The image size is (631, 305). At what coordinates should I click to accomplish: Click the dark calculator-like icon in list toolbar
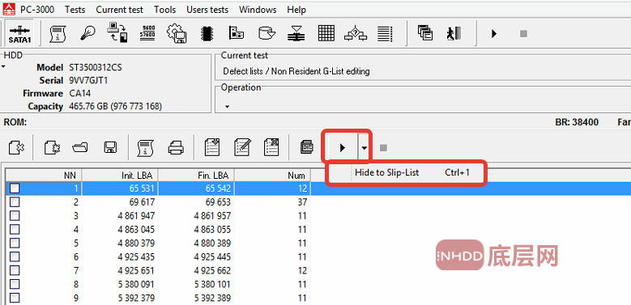307,147
